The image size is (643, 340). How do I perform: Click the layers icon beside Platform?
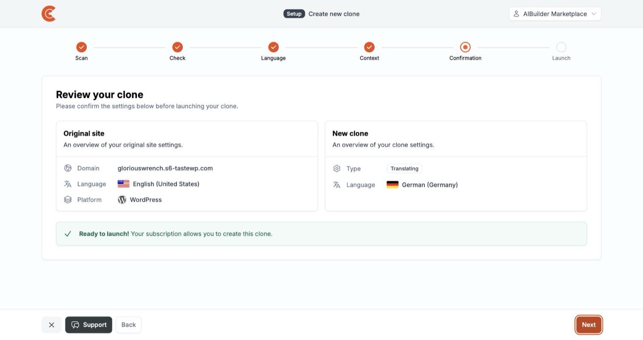coord(68,199)
